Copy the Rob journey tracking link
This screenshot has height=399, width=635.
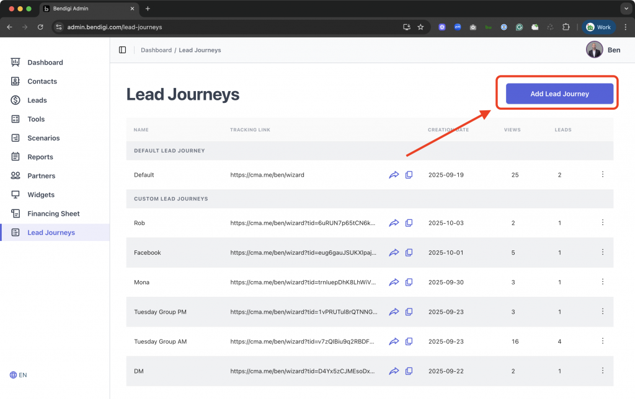(x=409, y=223)
